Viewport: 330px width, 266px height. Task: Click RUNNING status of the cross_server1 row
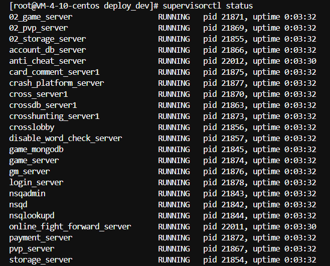(174, 94)
